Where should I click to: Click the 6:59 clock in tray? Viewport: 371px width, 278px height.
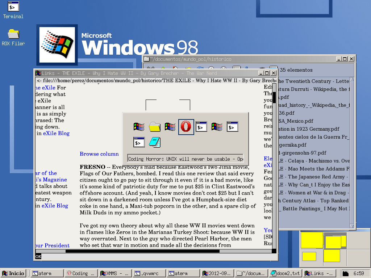coord(359,274)
